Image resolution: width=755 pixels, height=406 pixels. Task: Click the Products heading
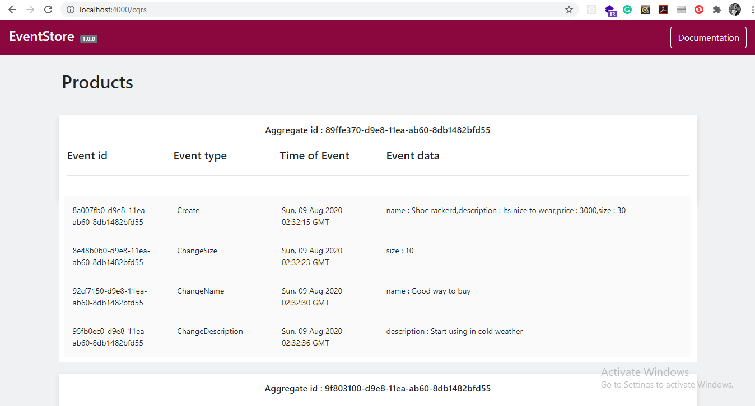(x=97, y=82)
